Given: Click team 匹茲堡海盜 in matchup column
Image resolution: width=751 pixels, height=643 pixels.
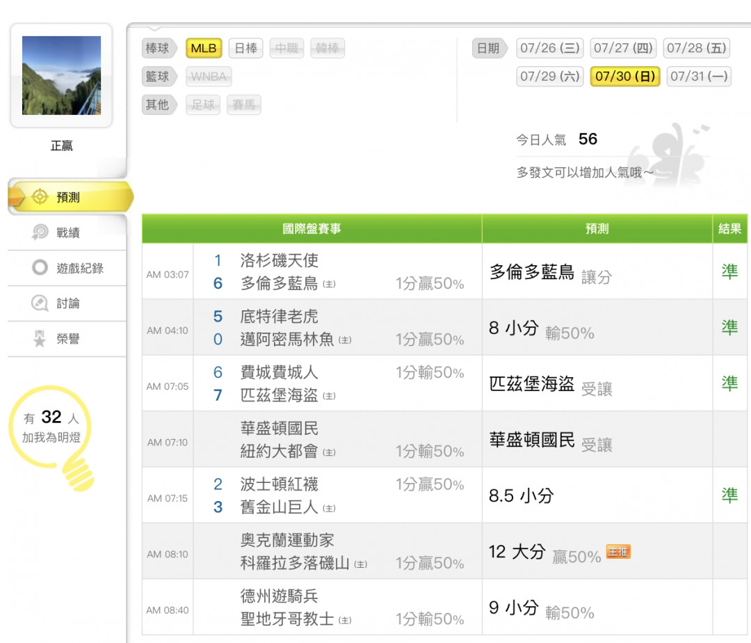Looking at the screenshot, I should click(x=280, y=395).
